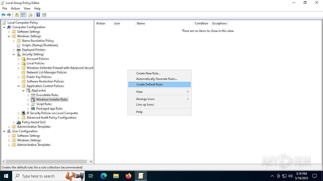Screen dimensions: 323x181
Task: Choose Automatically Generate Rules... from context menu
Action: pyautogui.click(x=159, y=79)
